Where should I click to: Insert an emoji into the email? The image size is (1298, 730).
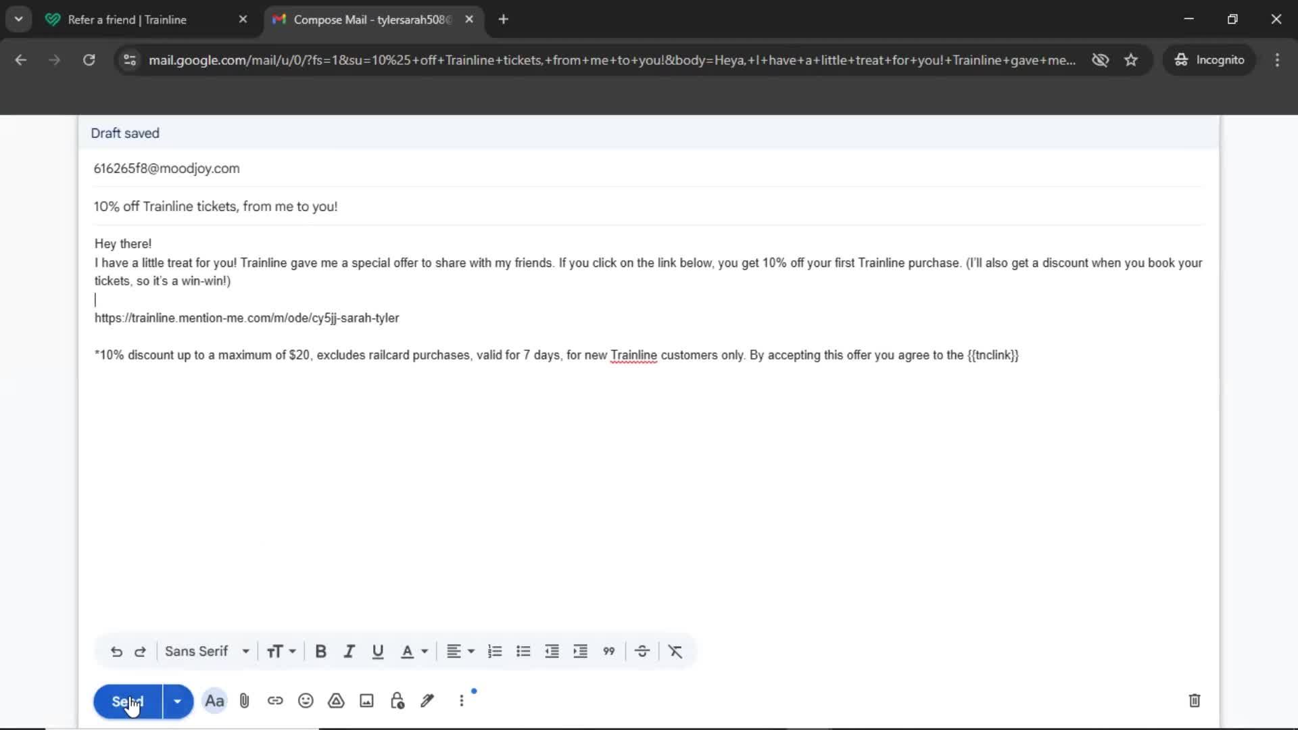[306, 701]
